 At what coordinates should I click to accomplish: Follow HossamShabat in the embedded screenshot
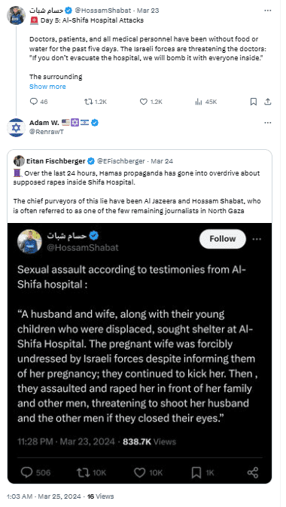[223, 239]
